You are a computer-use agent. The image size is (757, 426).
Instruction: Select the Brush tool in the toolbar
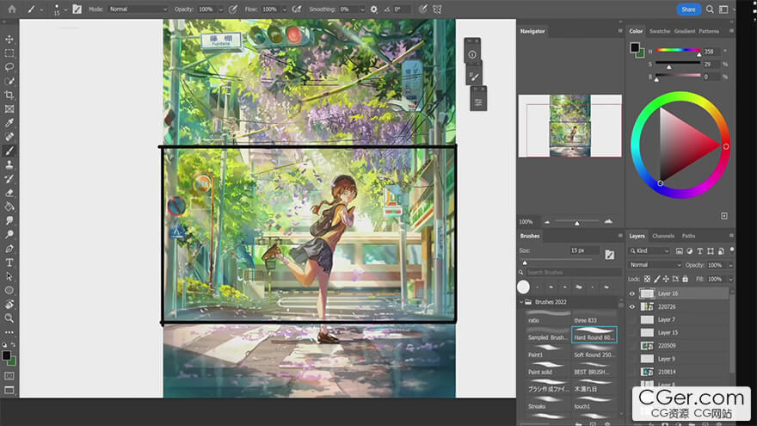(x=9, y=151)
